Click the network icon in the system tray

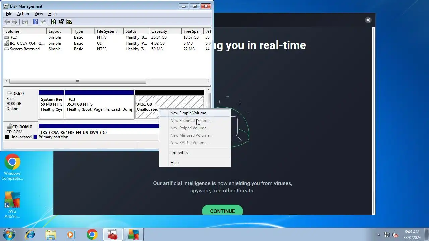(387, 235)
